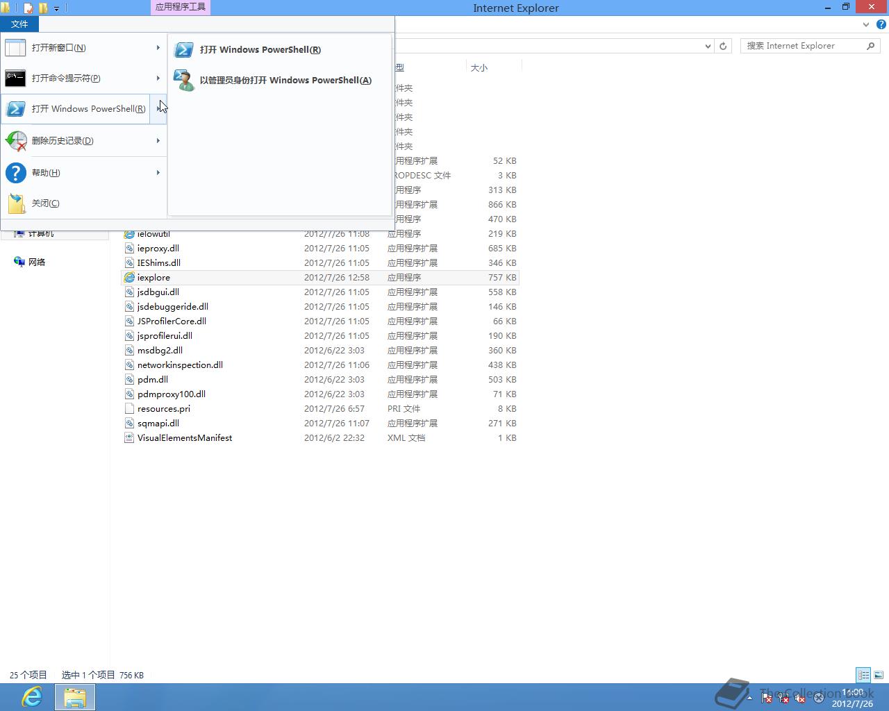Click the new window icon in the File menu
889x711 pixels.
coord(15,48)
